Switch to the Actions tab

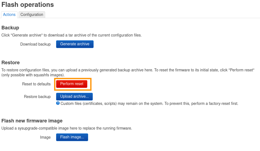tap(9, 15)
